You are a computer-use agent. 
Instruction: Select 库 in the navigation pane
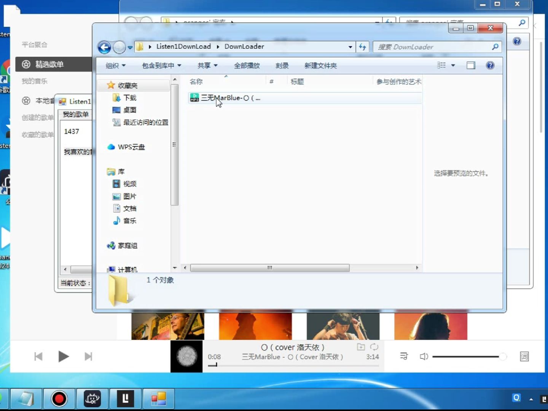pos(121,172)
